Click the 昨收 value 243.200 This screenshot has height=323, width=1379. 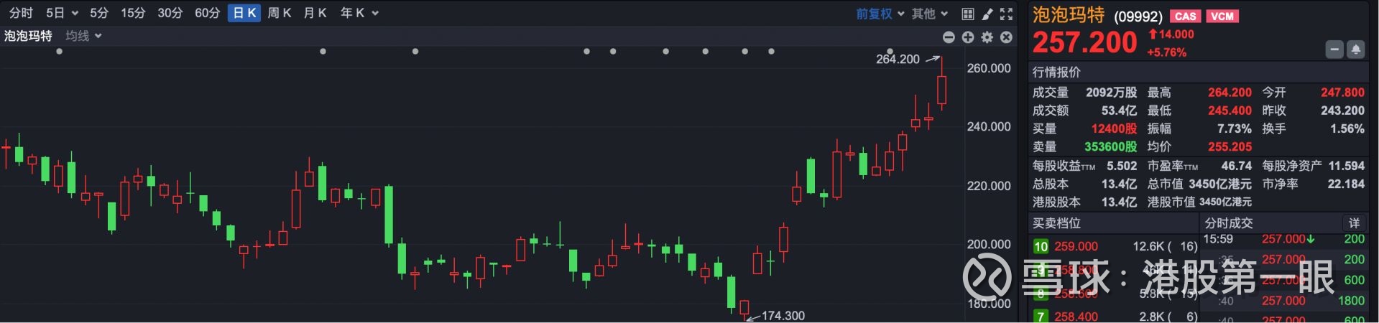pyautogui.click(x=1342, y=111)
